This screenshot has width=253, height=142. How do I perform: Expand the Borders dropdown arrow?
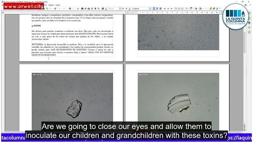click(189, 8)
